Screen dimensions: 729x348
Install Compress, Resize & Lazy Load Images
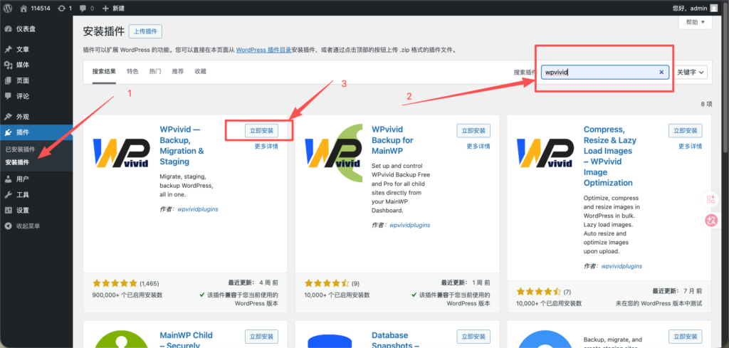tap(686, 131)
